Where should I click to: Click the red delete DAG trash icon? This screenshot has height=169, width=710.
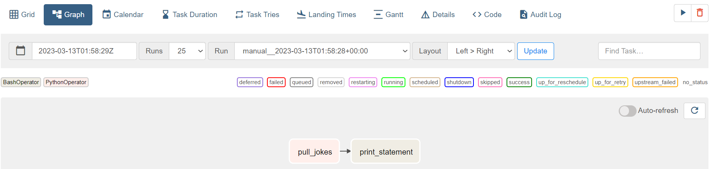point(699,13)
